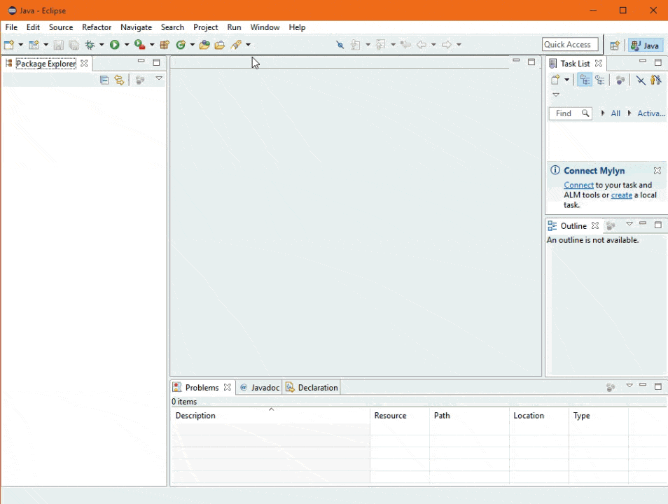Image resolution: width=668 pixels, height=504 pixels.
Task: Click the Open Perspective icon
Action: 614,45
